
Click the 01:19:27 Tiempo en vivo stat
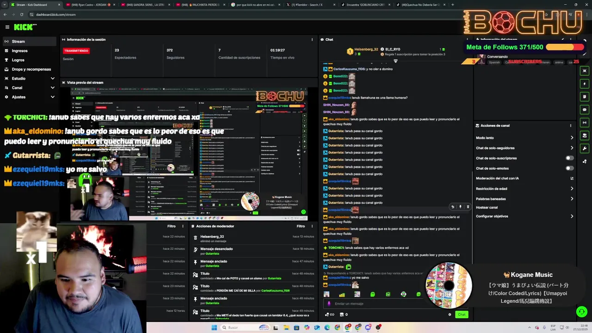click(282, 54)
